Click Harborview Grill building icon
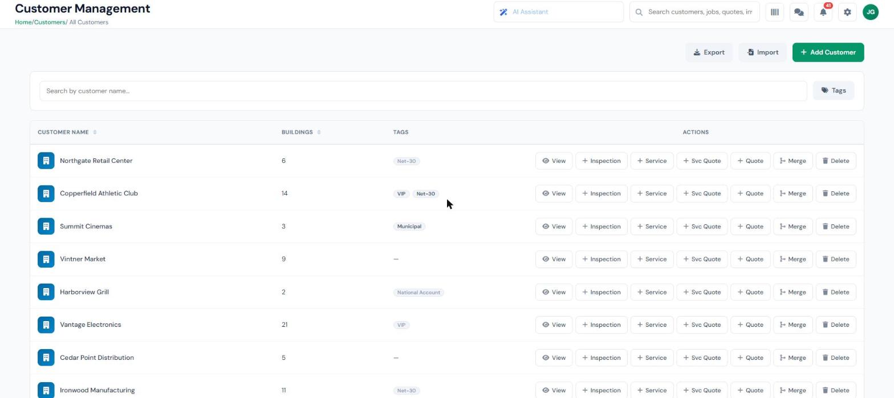The width and height of the screenshot is (894, 398). (x=46, y=292)
